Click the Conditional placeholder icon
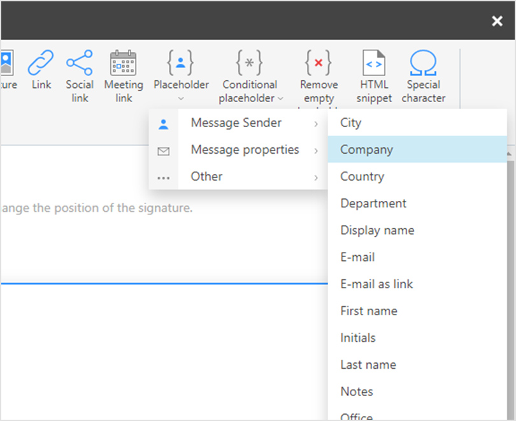The image size is (516, 421). (249, 64)
